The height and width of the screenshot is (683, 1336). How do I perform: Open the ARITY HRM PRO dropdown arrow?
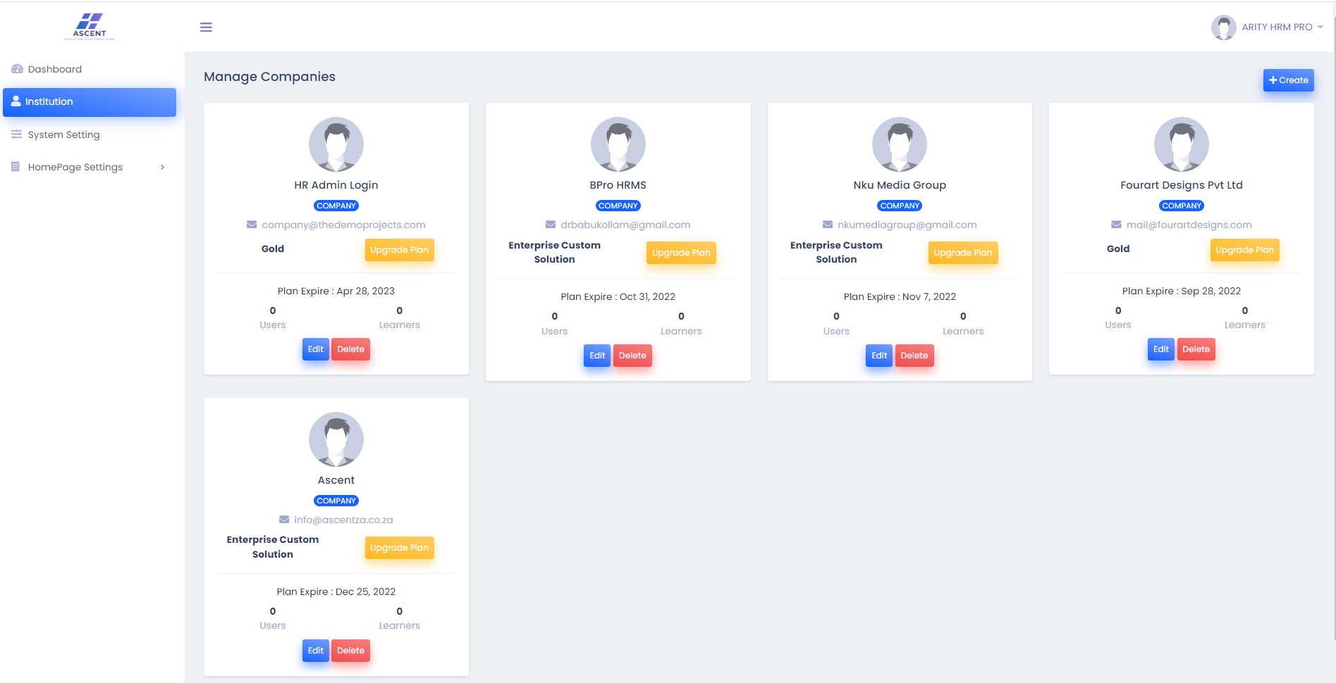point(1320,27)
